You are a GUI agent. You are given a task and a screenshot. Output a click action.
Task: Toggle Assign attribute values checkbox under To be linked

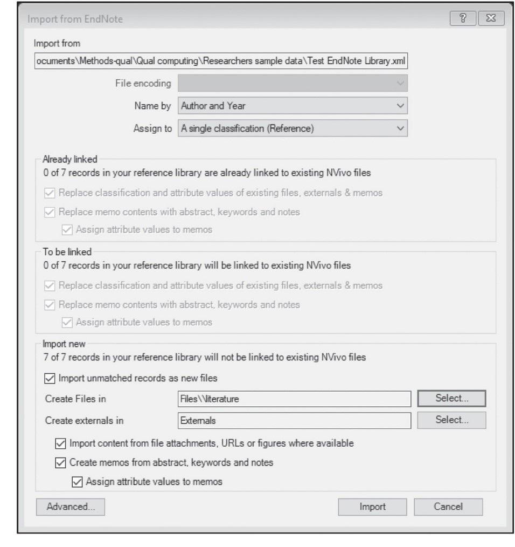67,323
